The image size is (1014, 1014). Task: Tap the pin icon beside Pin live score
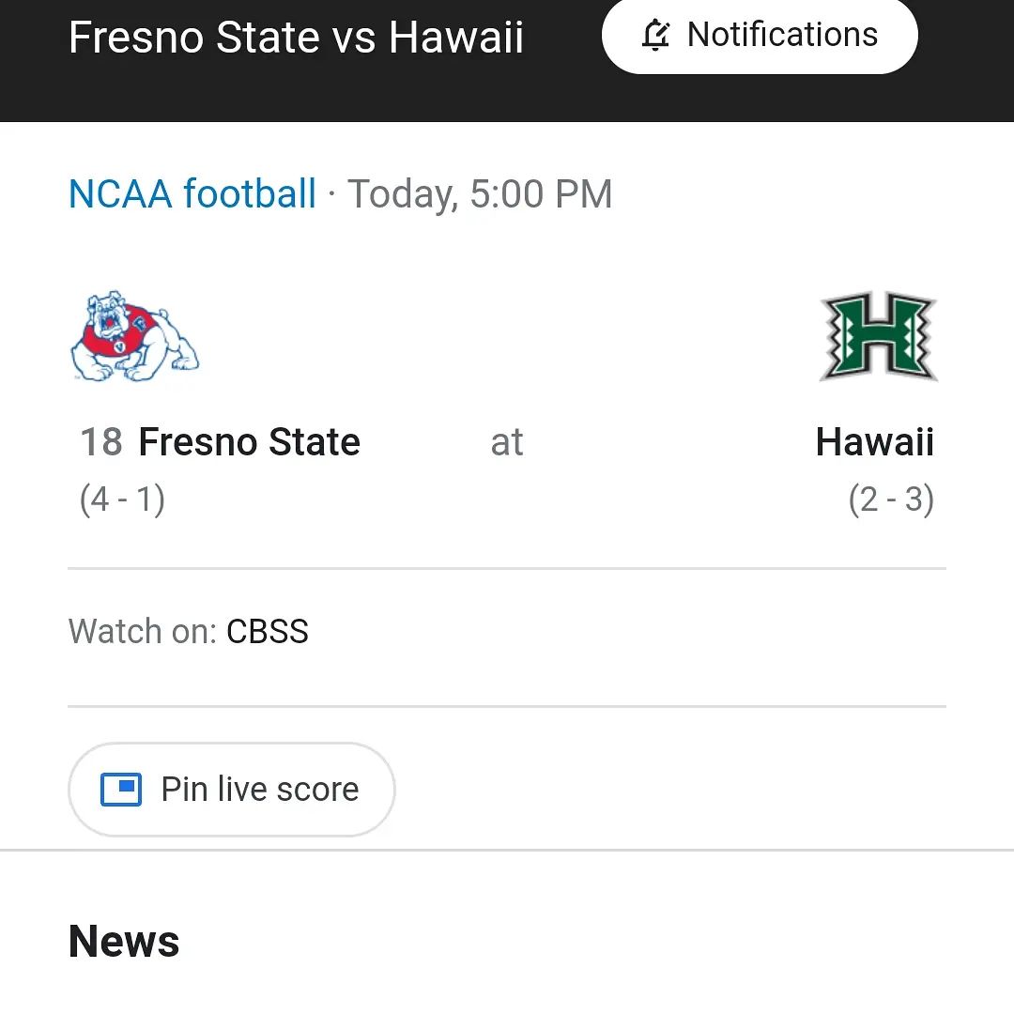click(x=121, y=790)
